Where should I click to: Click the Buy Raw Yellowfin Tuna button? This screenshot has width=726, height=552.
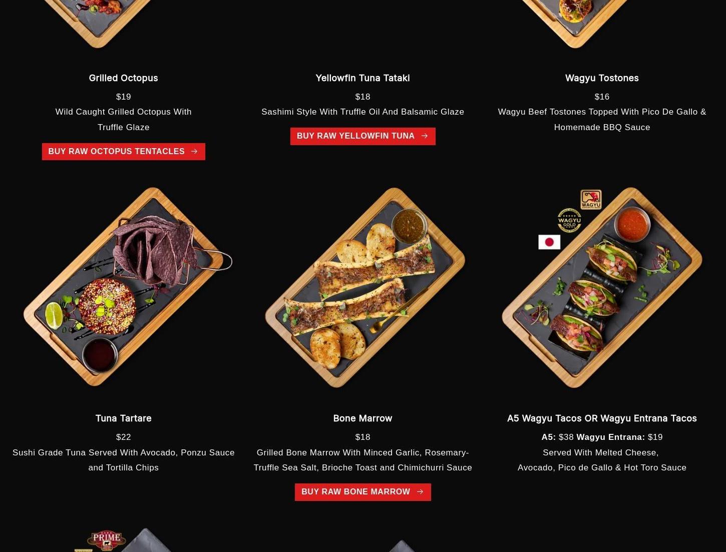pos(362,136)
